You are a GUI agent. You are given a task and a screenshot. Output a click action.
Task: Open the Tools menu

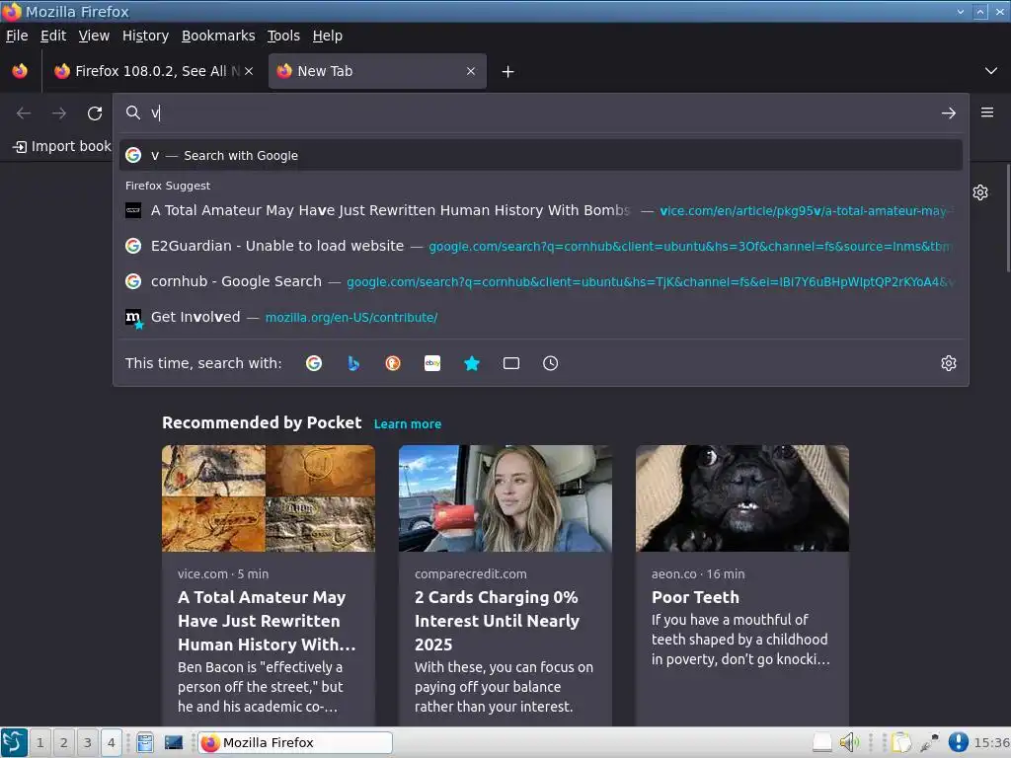click(283, 36)
